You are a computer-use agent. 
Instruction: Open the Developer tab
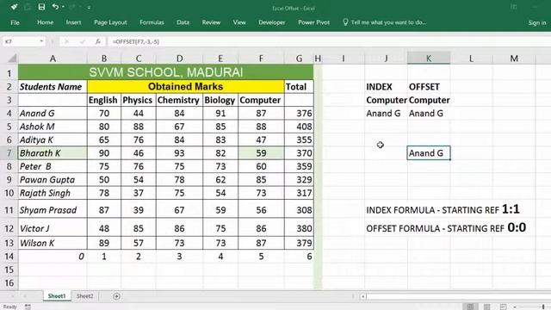pyautogui.click(x=272, y=22)
